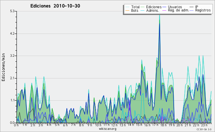The height and width of the screenshot is (132, 215).
Task: Click the magenta Reg. de adm. legend line
Action: pos(164,10)
